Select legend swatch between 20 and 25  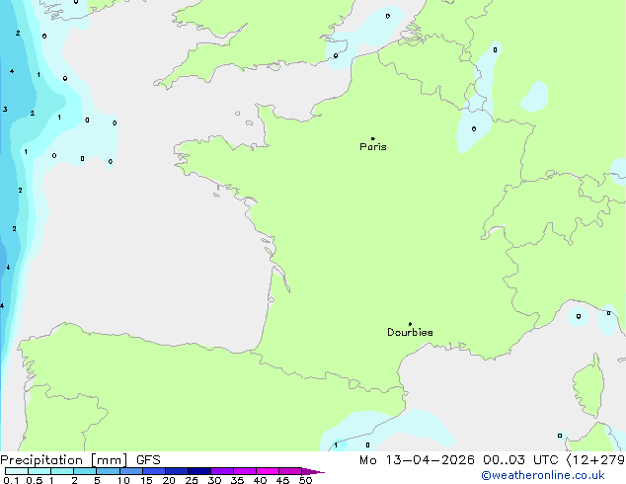[x=177, y=471]
